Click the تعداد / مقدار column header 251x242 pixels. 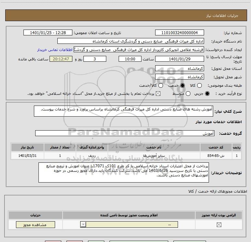pos(60,147)
